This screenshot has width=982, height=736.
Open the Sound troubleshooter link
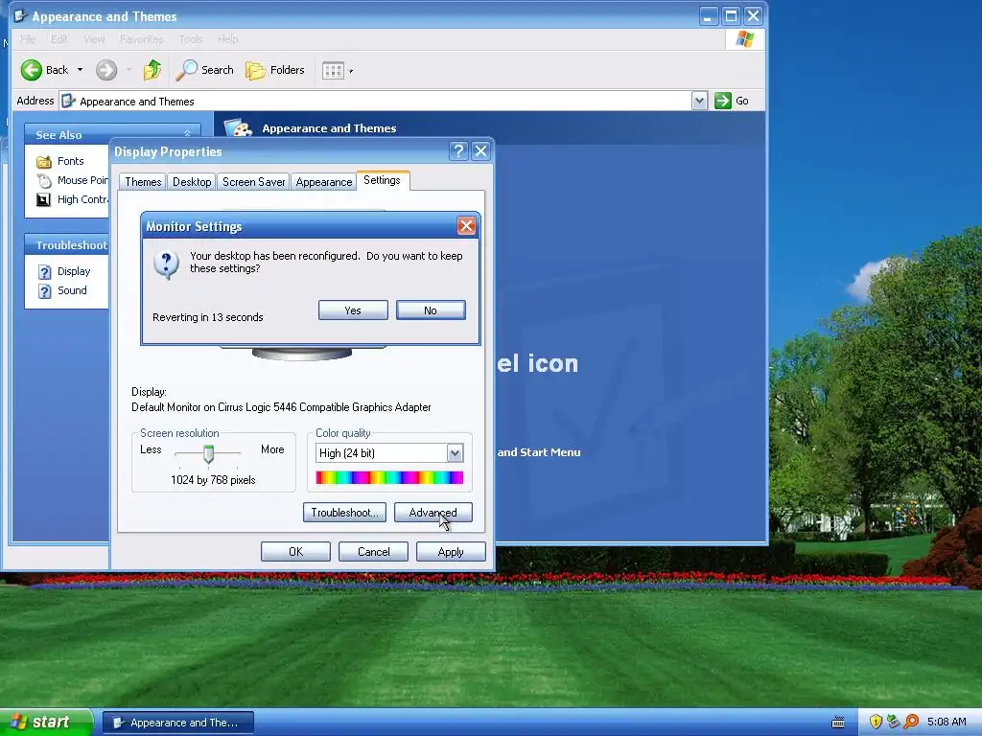tap(72, 290)
